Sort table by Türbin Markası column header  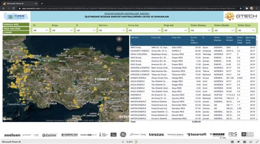click(x=218, y=39)
